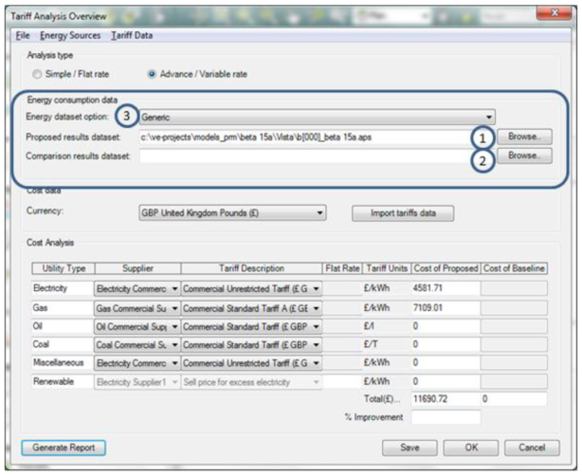This screenshot has width=582, height=476.
Task: Expand the Gas tariff description dropdown
Action: pyautogui.click(x=315, y=307)
